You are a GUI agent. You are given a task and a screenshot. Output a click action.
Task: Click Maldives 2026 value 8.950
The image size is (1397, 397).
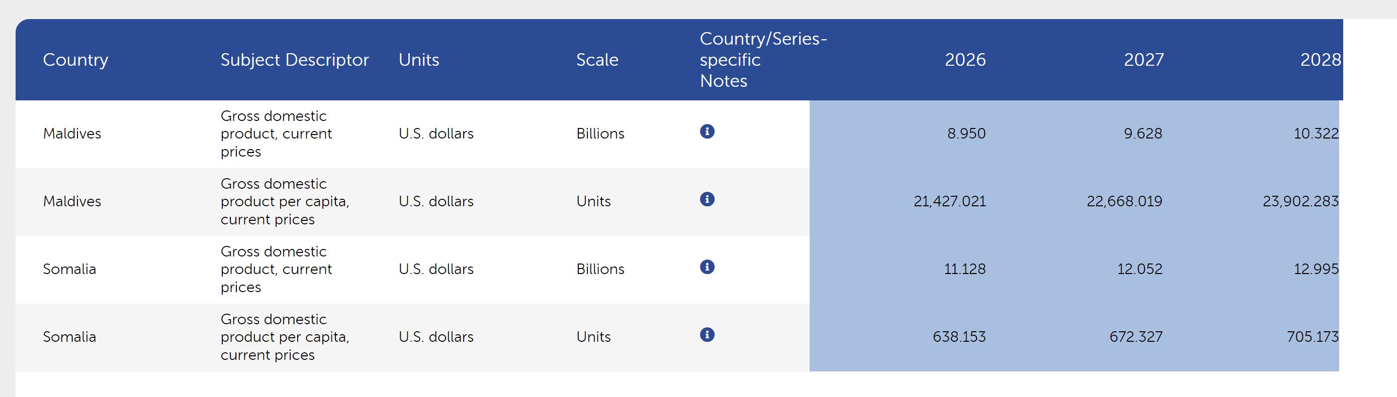pyautogui.click(x=967, y=134)
